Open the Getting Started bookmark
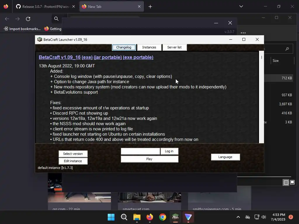 click(x=53, y=29)
